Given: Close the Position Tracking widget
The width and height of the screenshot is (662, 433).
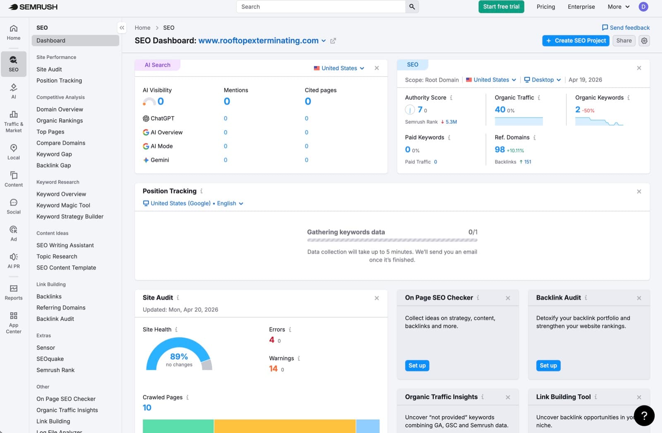Looking at the screenshot, I should pyautogui.click(x=639, y=191).
